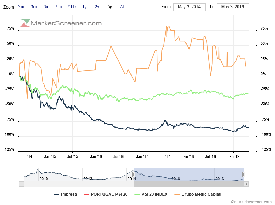Set zoom range to 6m
Image resolution: width=275 pixels, height=205 pixels.
(x=46, y=7)
